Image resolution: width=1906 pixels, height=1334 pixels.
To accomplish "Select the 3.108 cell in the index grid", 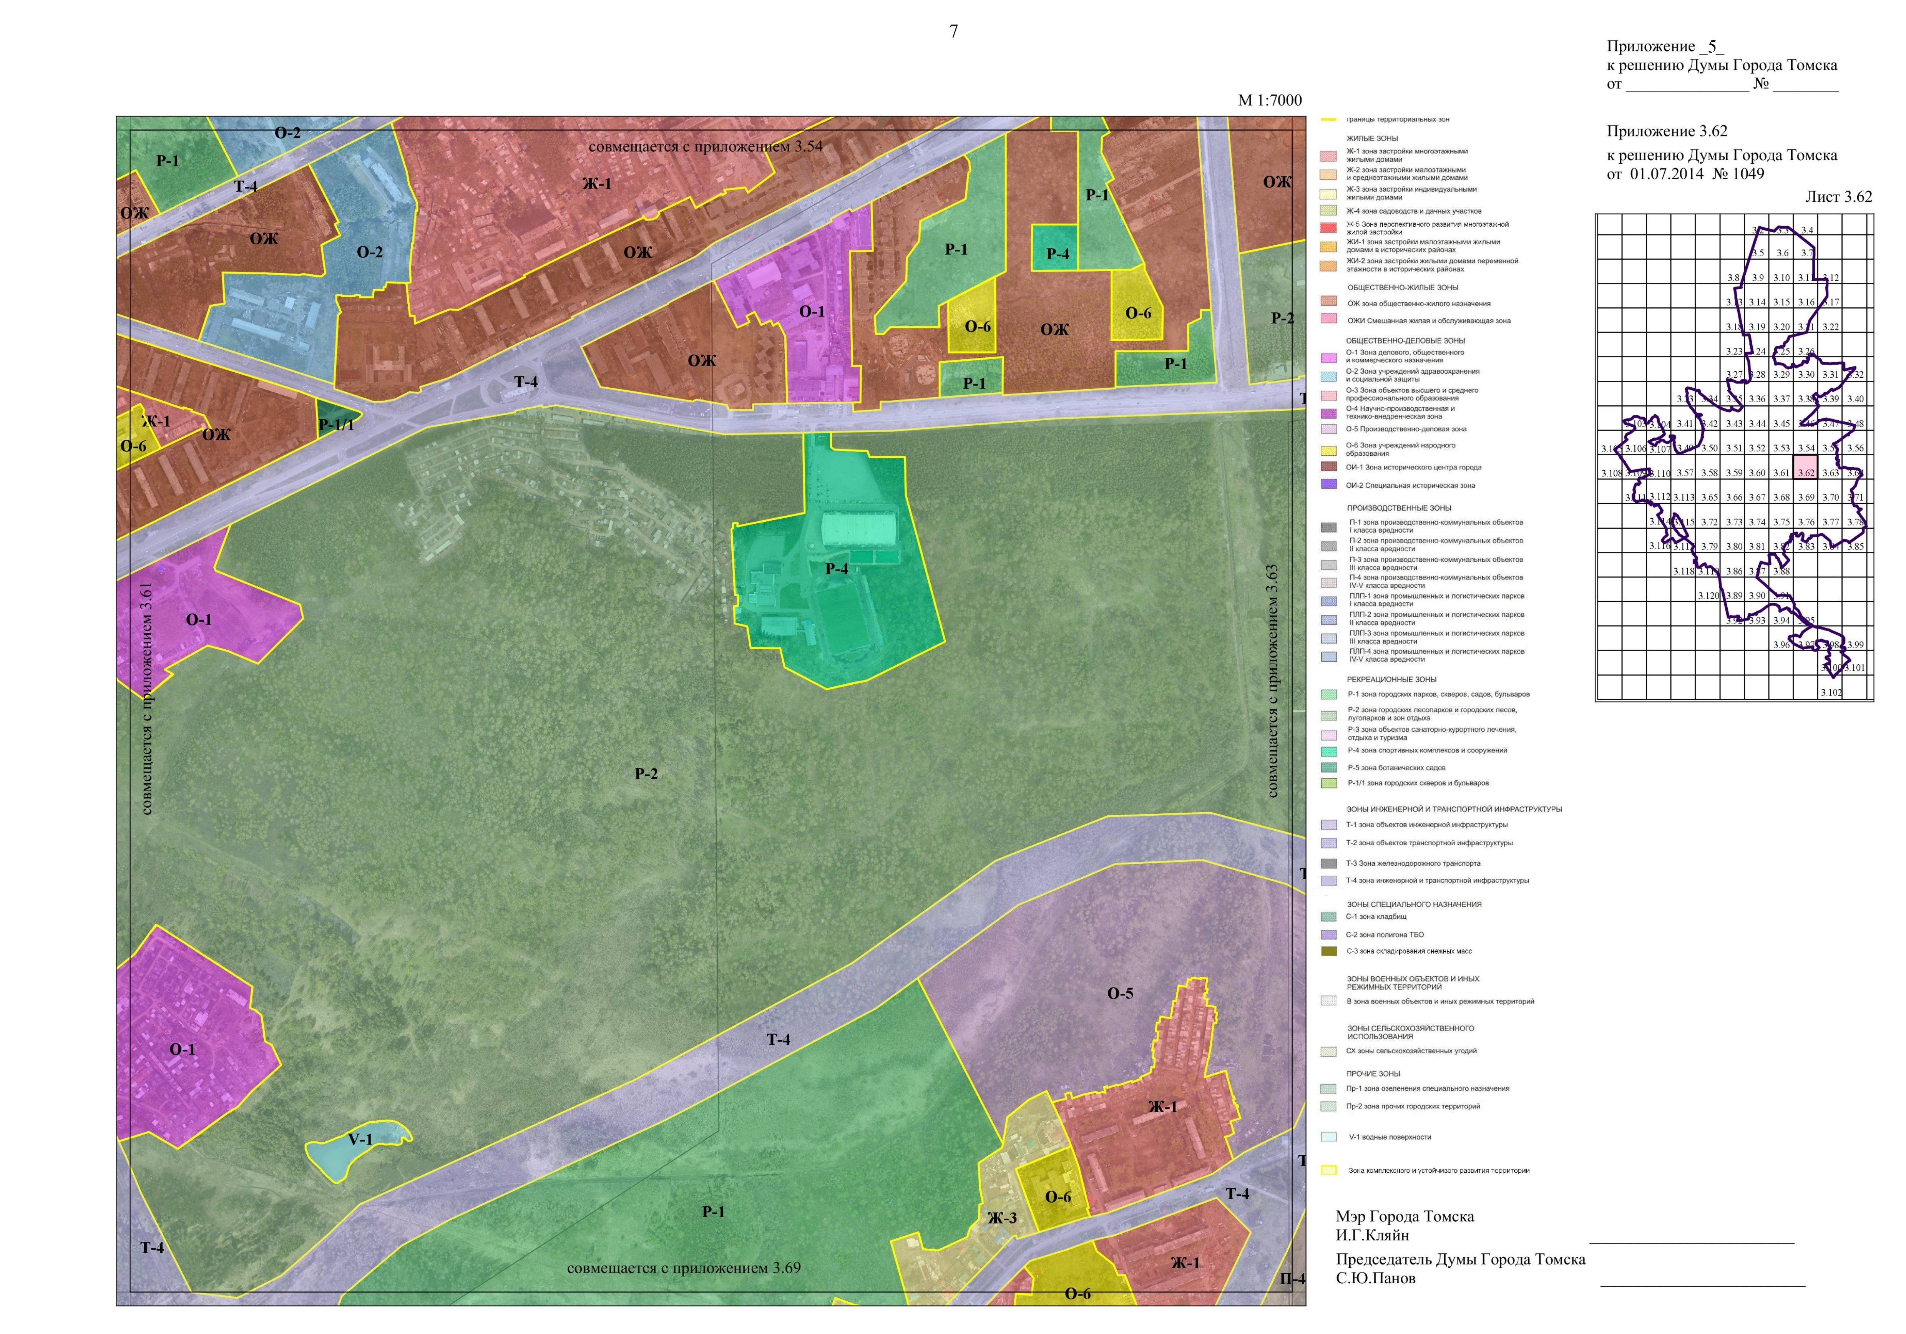I will point(1610,467).
